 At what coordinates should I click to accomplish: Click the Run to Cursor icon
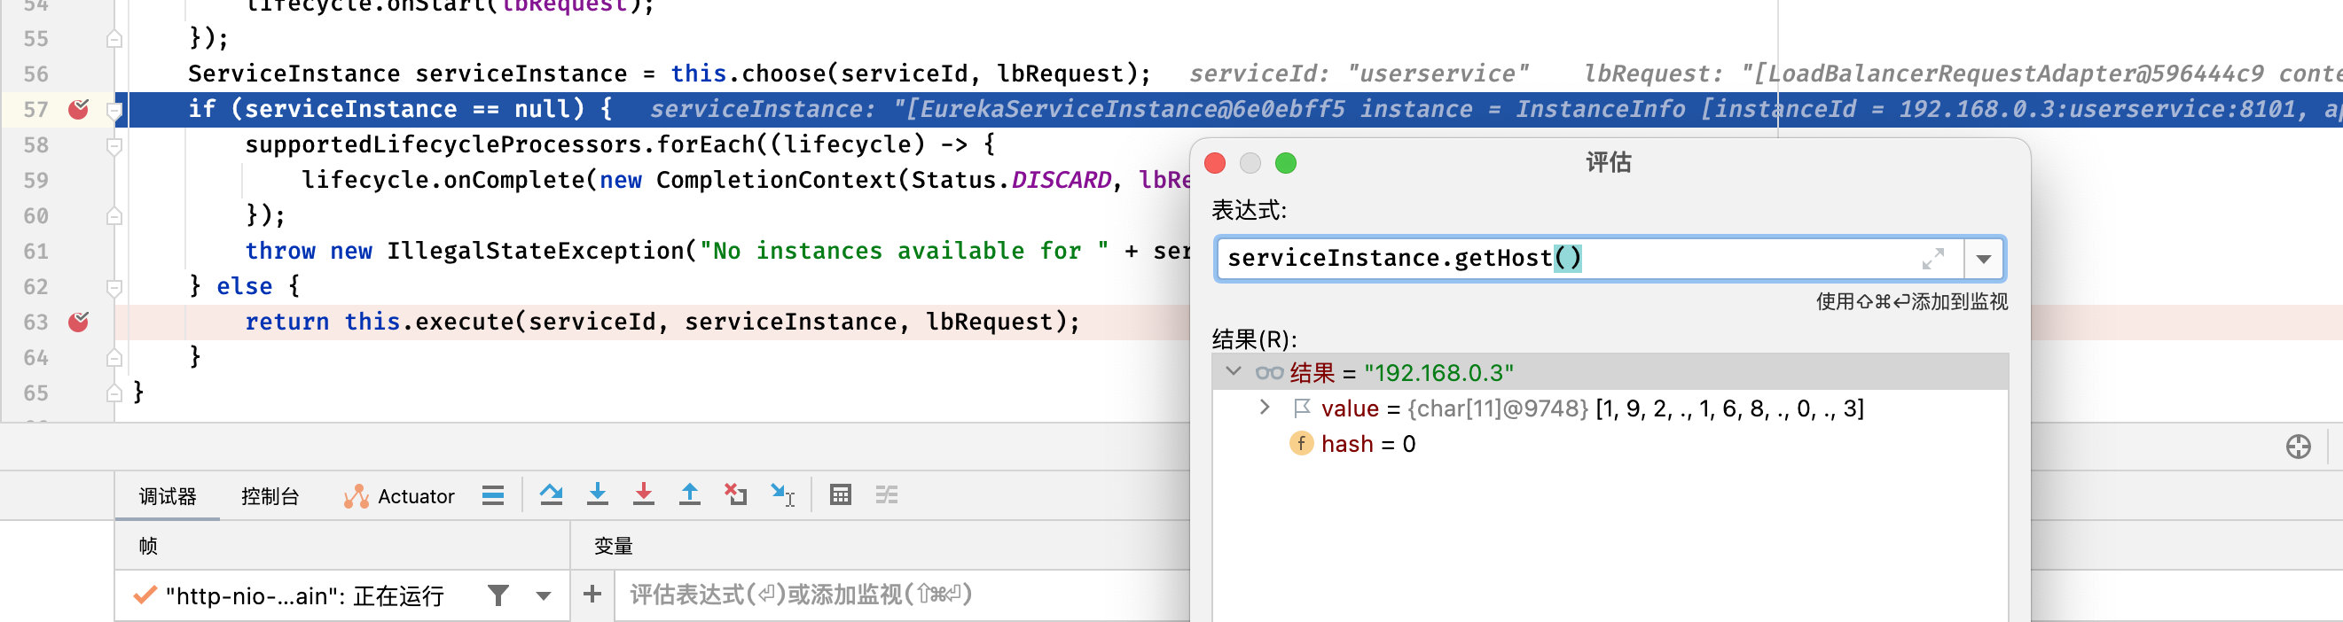click(782, 494)
